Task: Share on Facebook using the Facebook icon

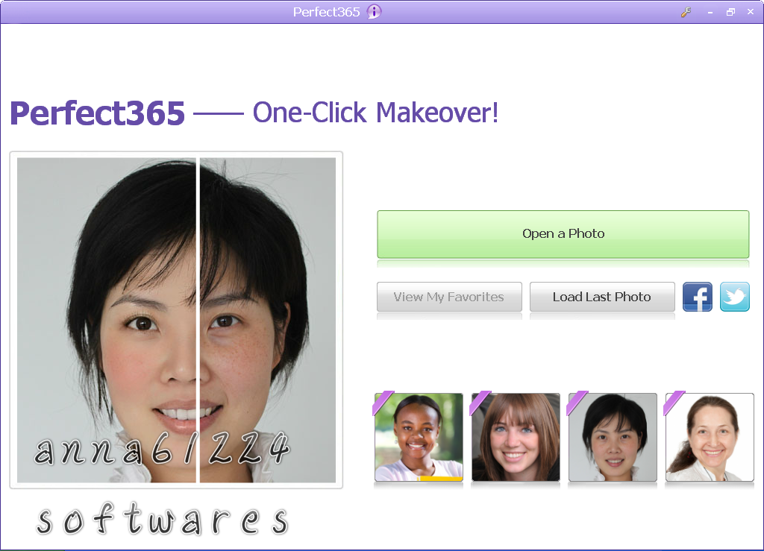Action: click(x=698, y=297)
